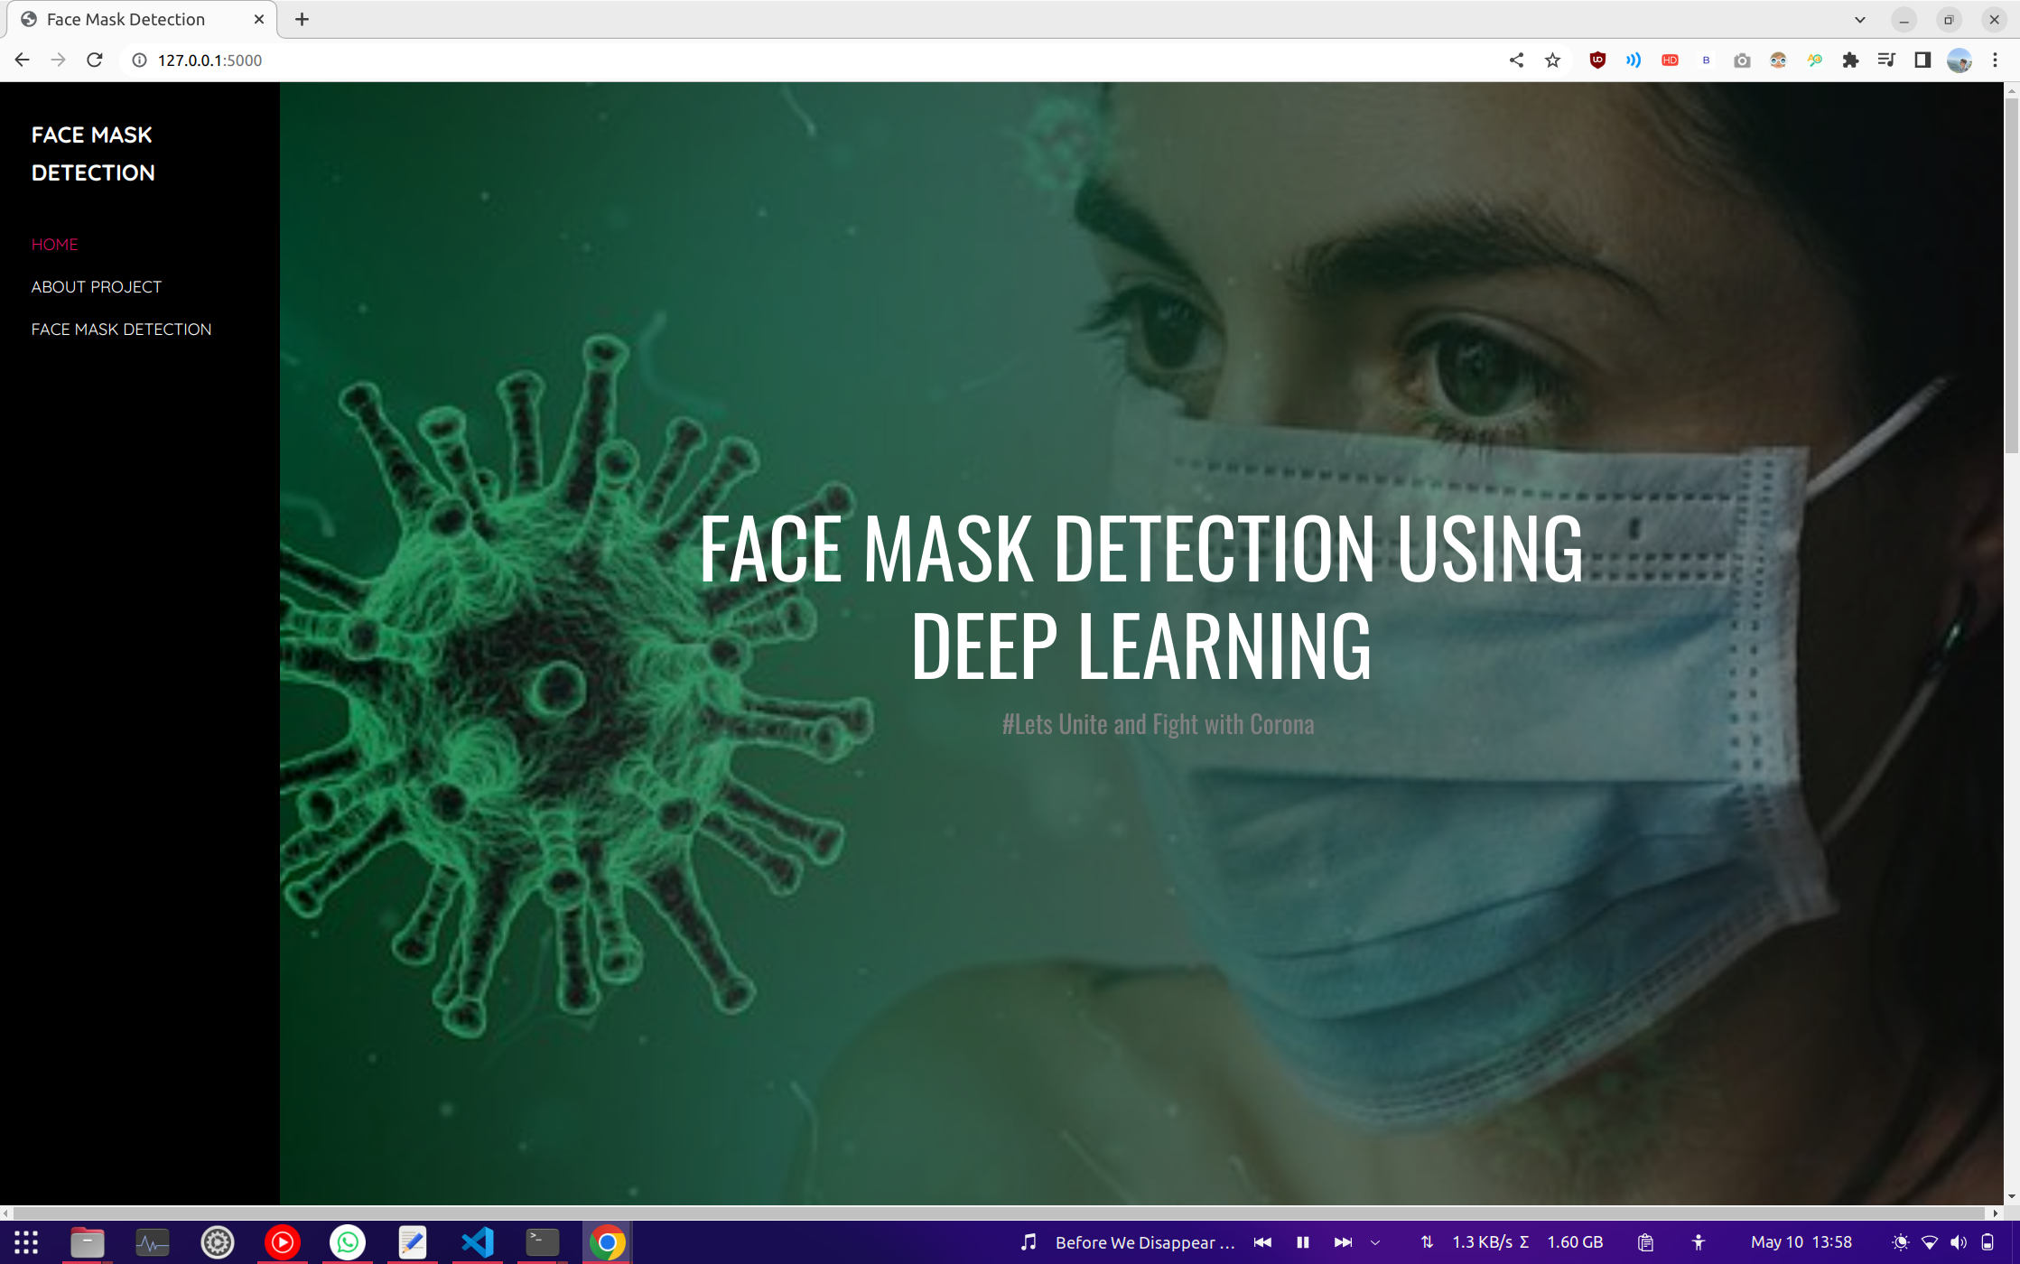Screen dimensions: 2020x1264
Task: Open the new tab dropdown chevron near tabs
Action: click(x=1859, y=19)
